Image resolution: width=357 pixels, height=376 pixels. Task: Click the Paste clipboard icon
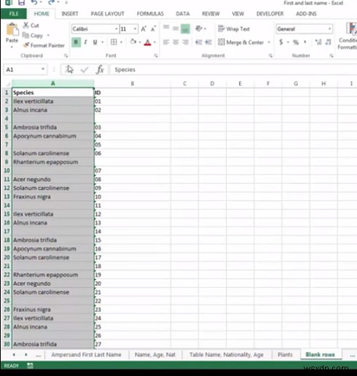(12, 30)
